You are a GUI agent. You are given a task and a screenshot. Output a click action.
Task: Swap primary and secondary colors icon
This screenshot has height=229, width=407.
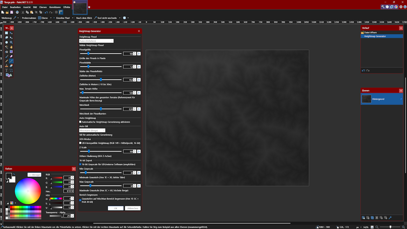click(x=14, y=174)
